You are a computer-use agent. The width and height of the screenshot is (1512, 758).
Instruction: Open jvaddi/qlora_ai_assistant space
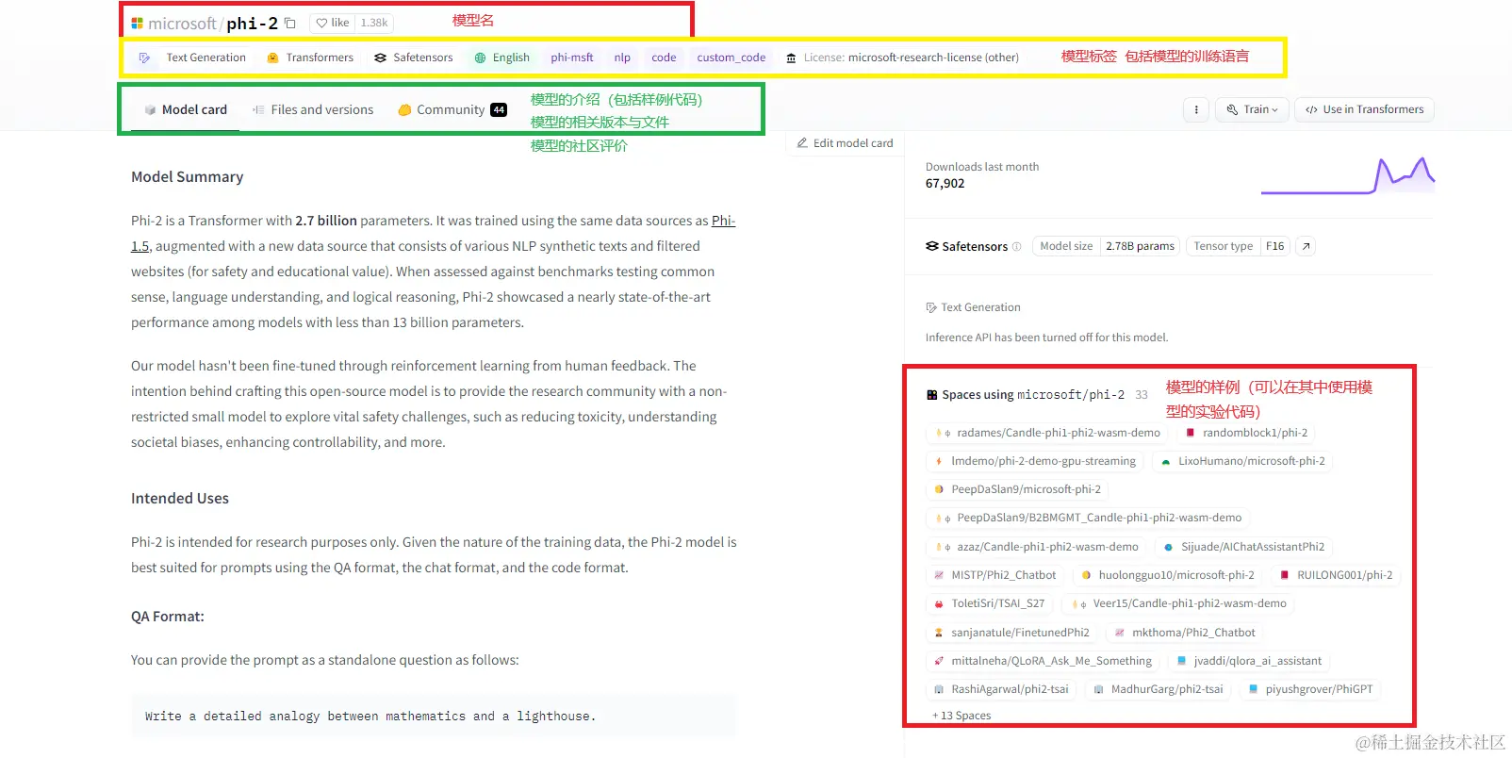[x=1248, y=661]
